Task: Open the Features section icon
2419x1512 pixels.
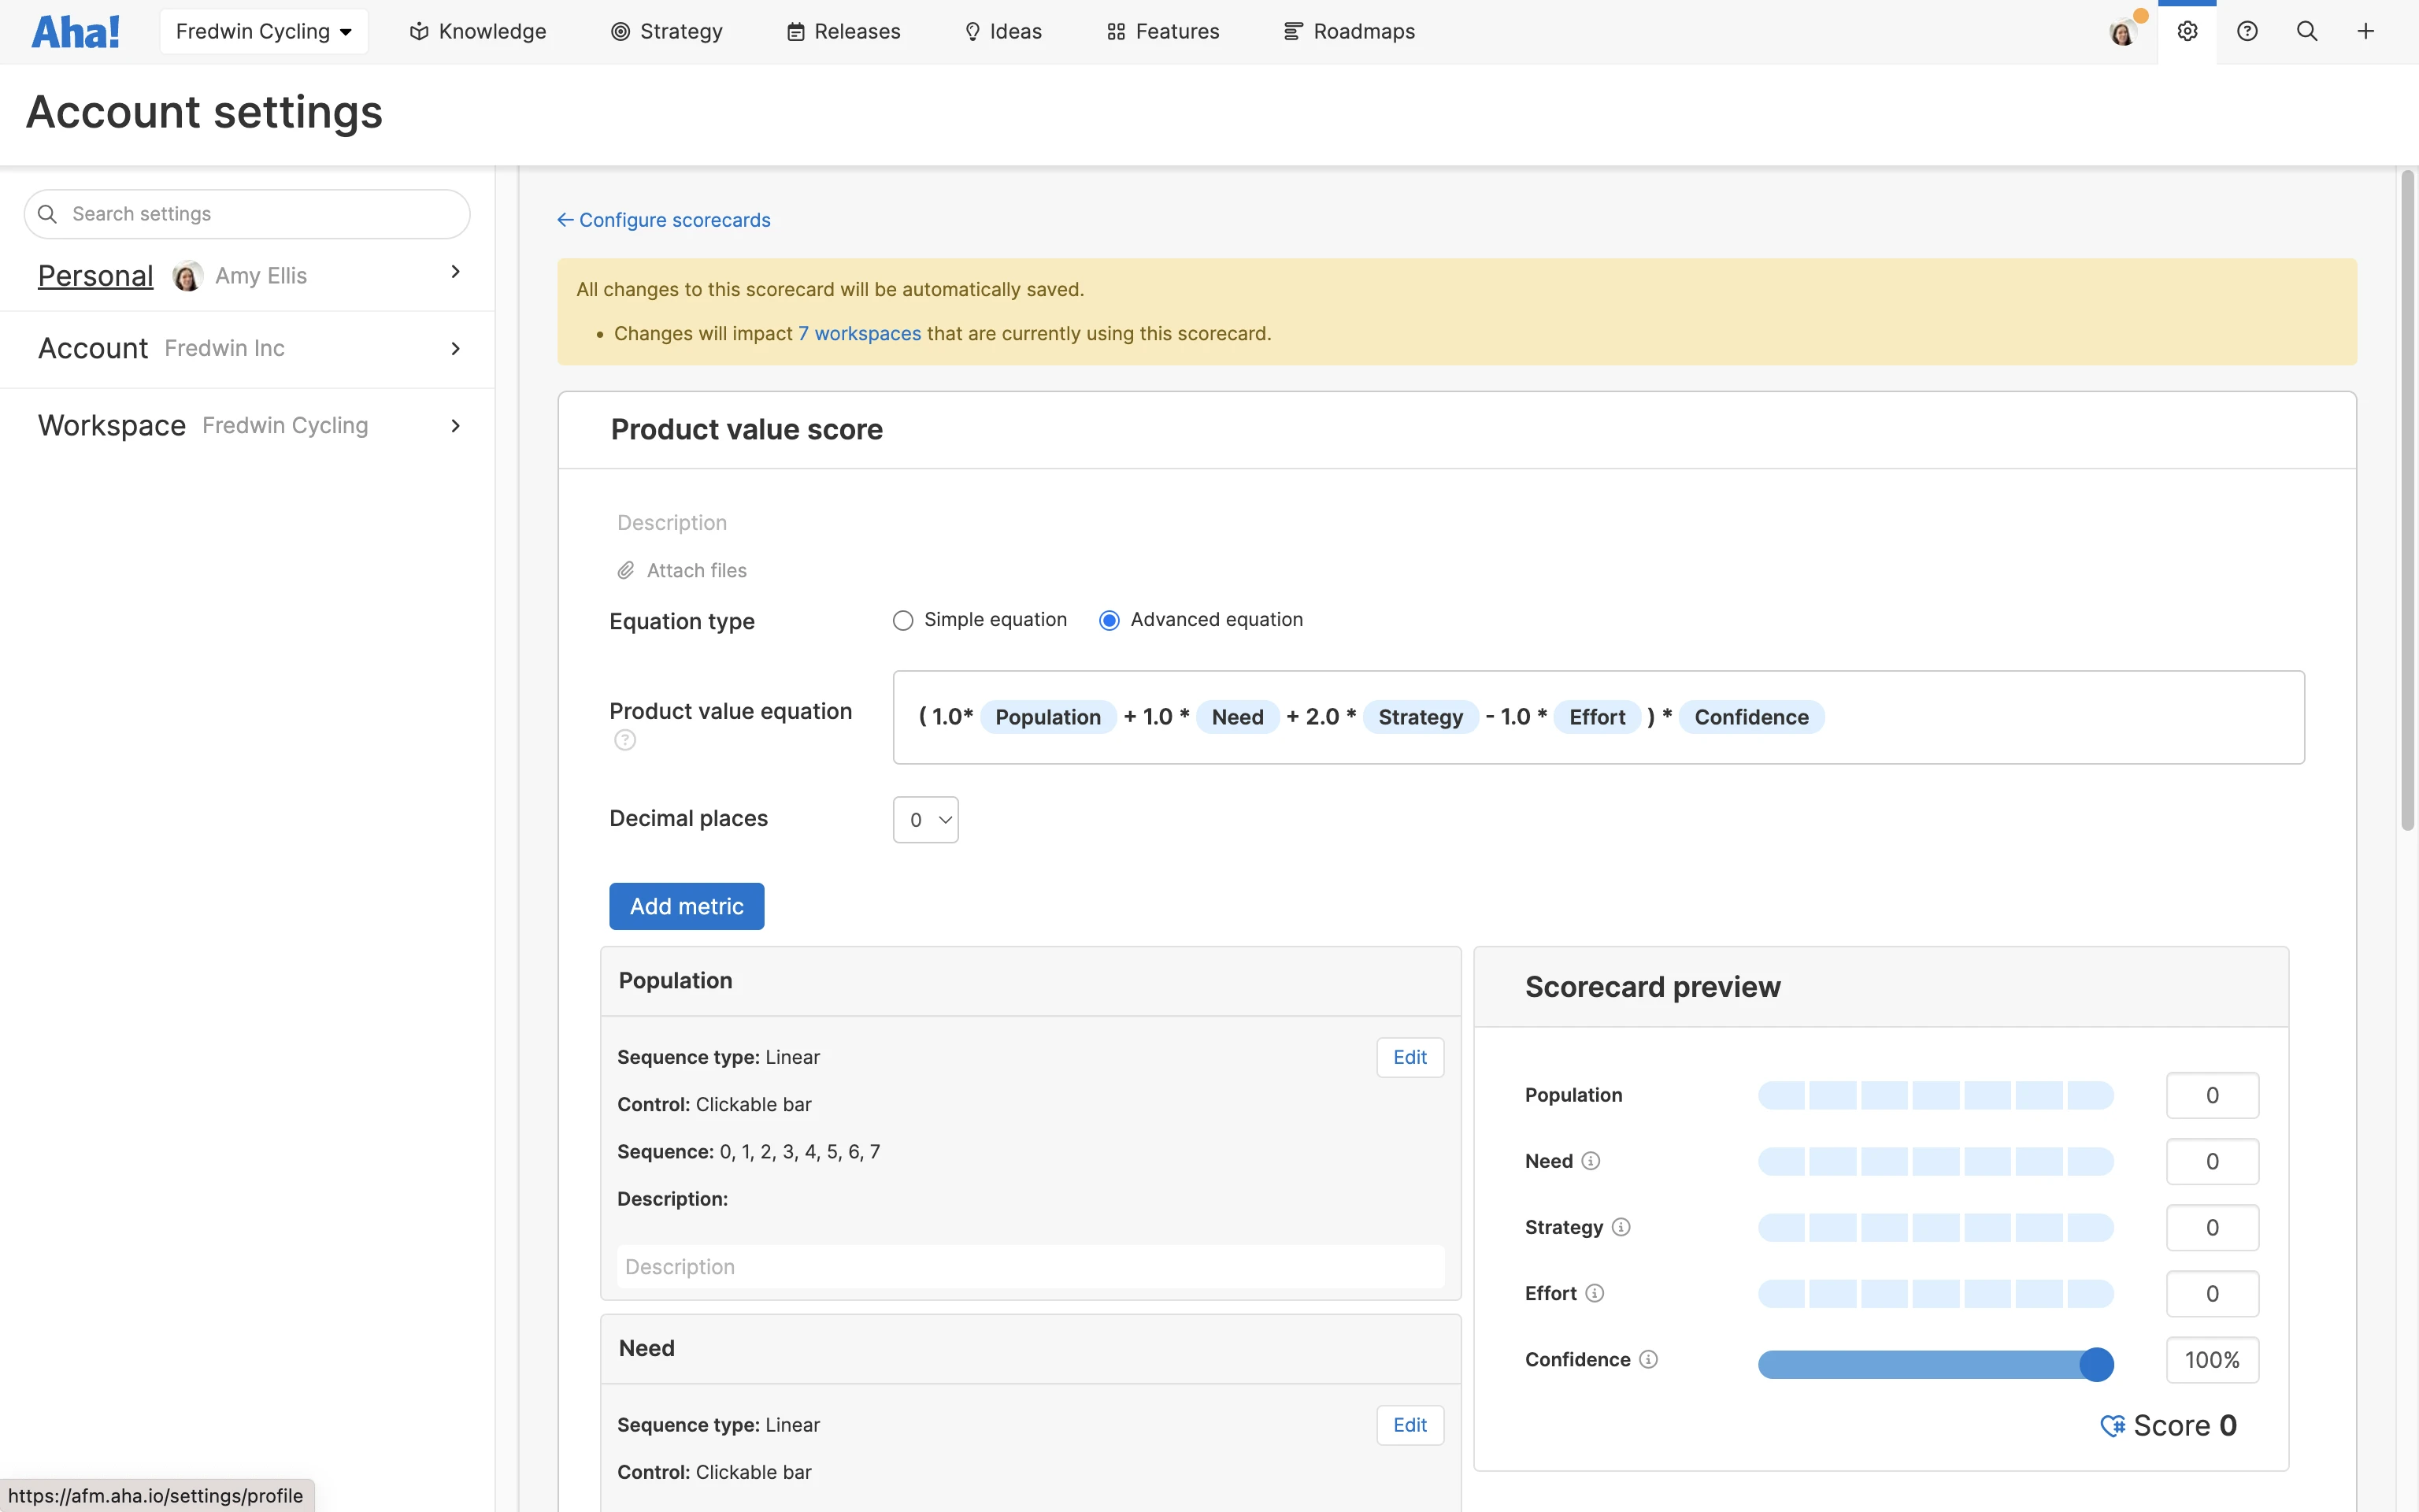Action: click(x=1117, y=31)
